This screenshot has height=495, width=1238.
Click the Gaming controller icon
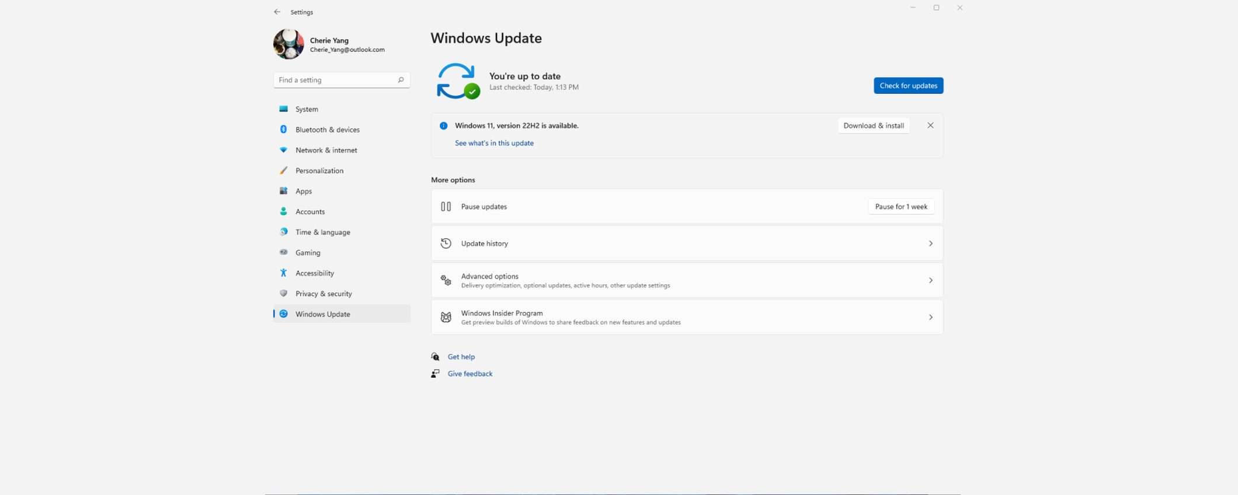click(x=283, y=252)
